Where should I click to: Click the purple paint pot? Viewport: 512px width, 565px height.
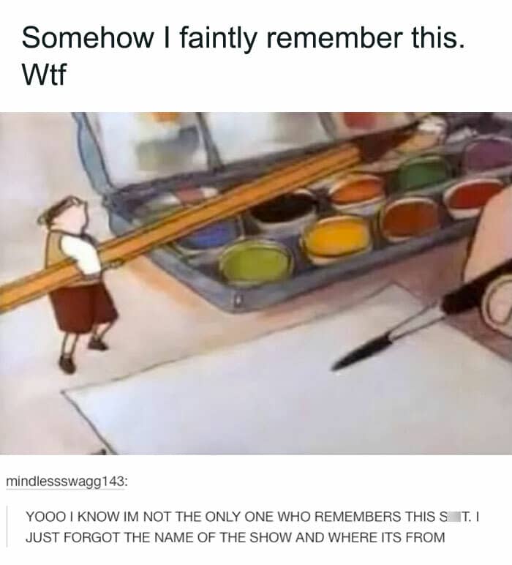pos(487,154)
